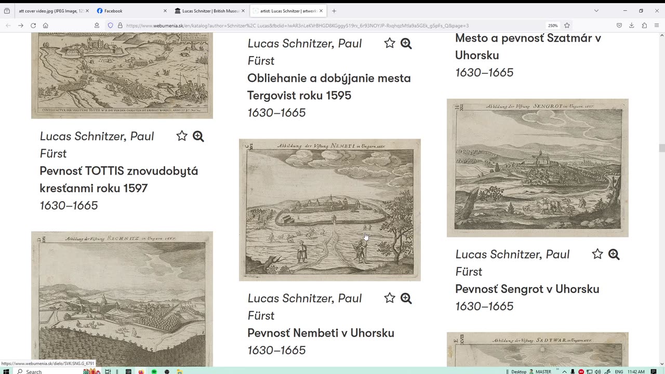Viewport: 665px width, 374px height.
Task: Save page to Pocket
Action: coord(619,25)
